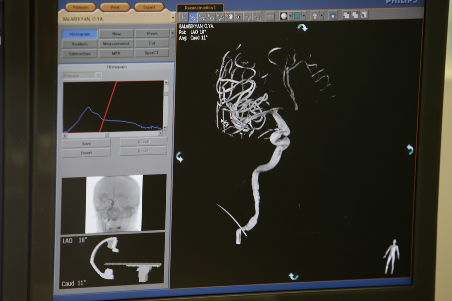
Task: Open the New panel button
Action: 116,34
